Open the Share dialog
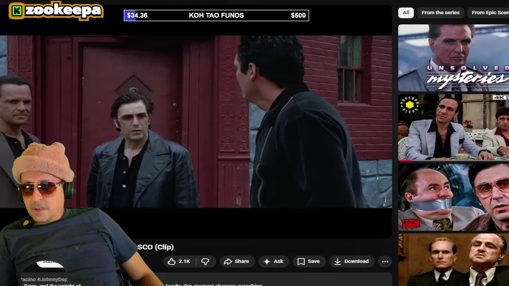Viewport: 509px width, 286px height. pyautogui.click(x=236, y=261)
